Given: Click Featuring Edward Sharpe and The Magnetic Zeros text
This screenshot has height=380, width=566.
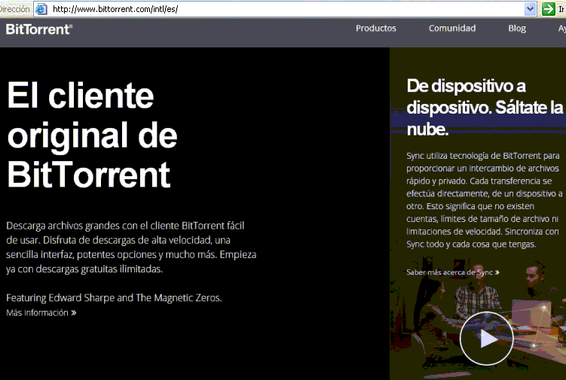Looking at the screenshot, I should point(114,298).
